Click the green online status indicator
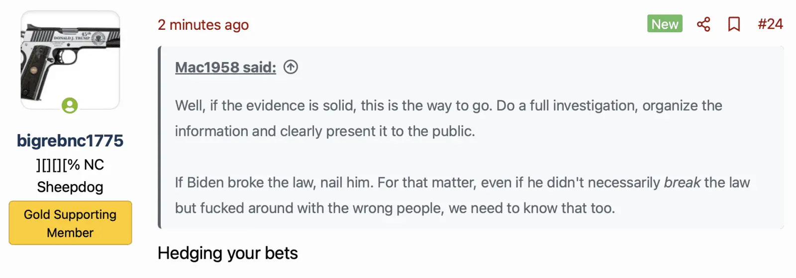The height and width of the screenshot is (278, 796). 70,105
